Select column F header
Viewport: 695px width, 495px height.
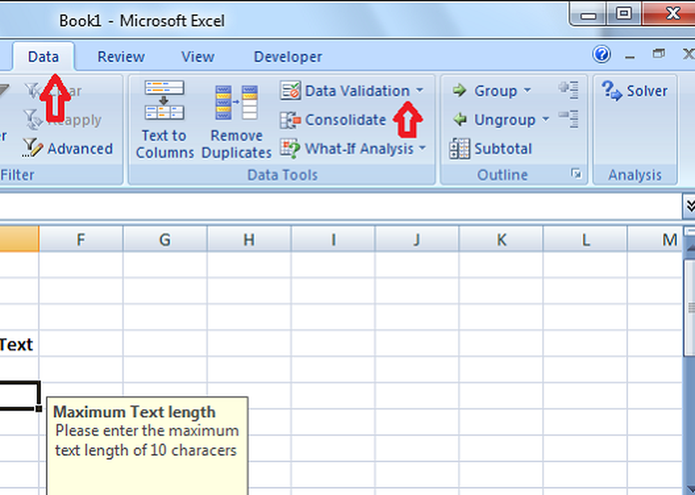pos(81,240)
